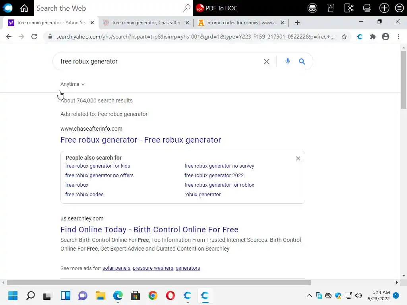Open the browser three-dot menu

pos(398,37)
